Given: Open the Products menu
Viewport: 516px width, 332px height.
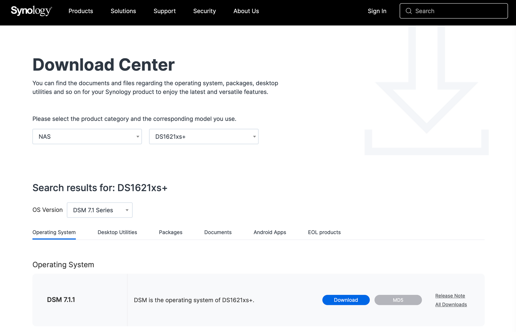Looking at the screenshot, I should point(81,11).
